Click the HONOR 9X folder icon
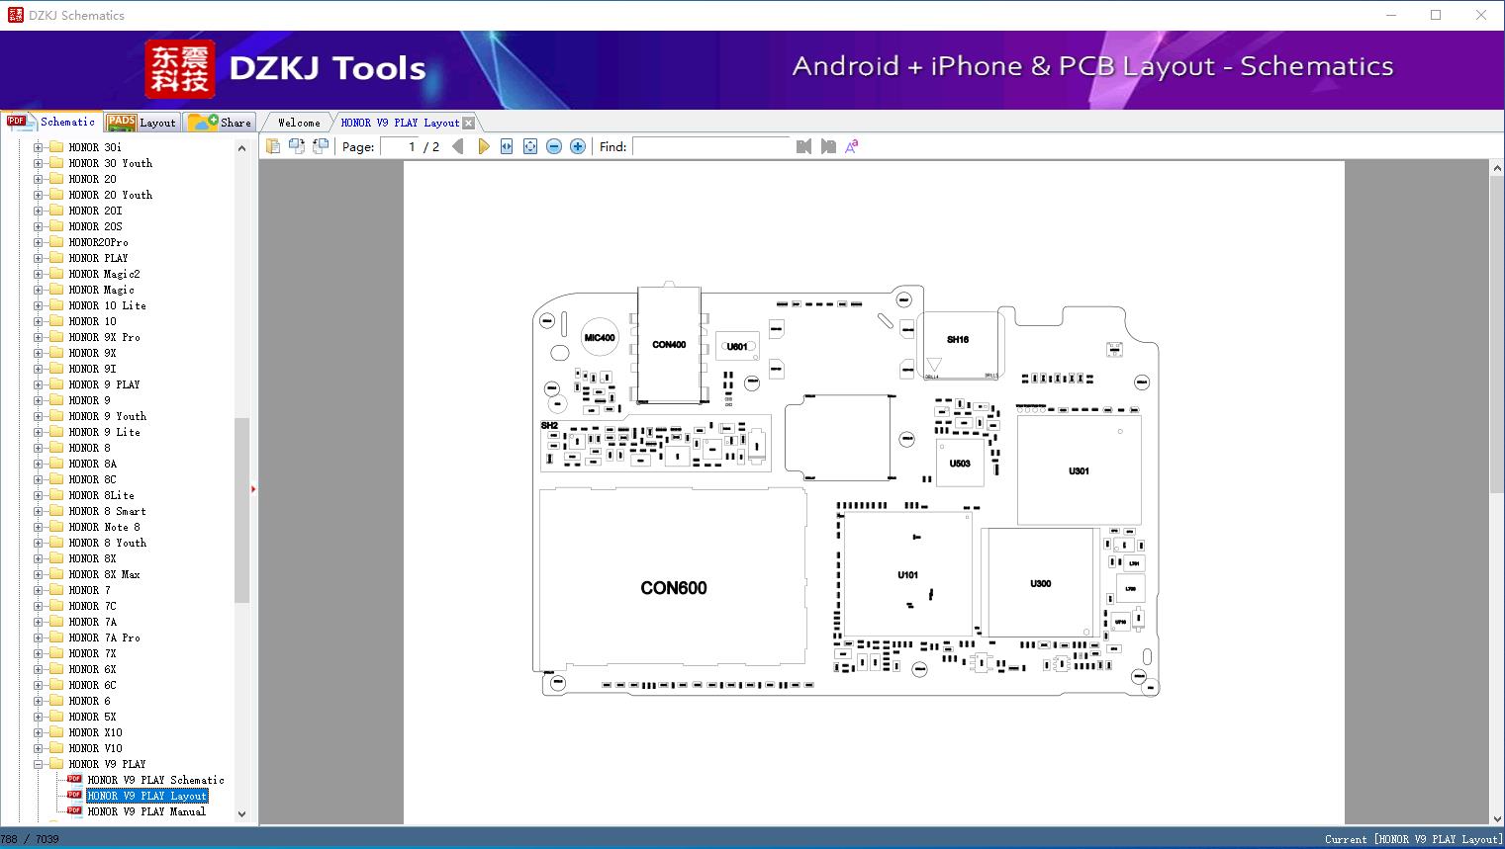This screenshot has height=849, width=1505. (x=56, y=353)
